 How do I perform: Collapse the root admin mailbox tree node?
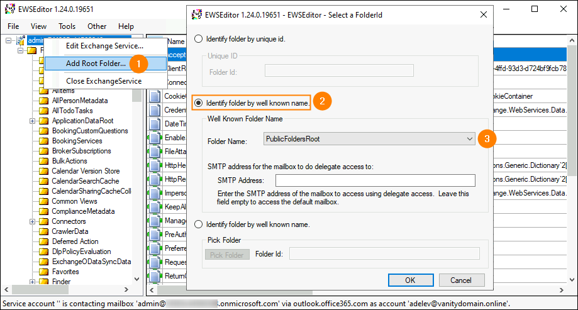(8, 40)
